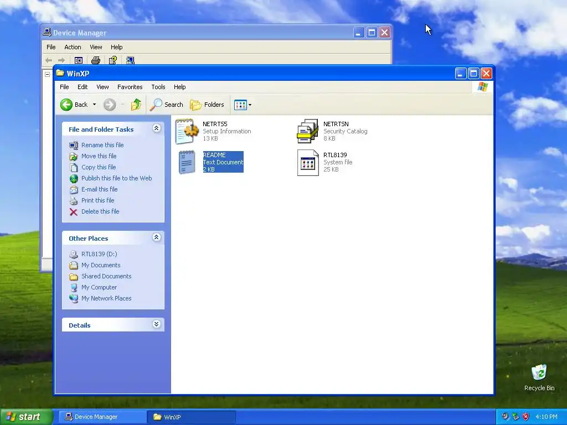Click the RTL8139 file name label
The width and height of the screenshot is (567, 425).
point(335,155)
